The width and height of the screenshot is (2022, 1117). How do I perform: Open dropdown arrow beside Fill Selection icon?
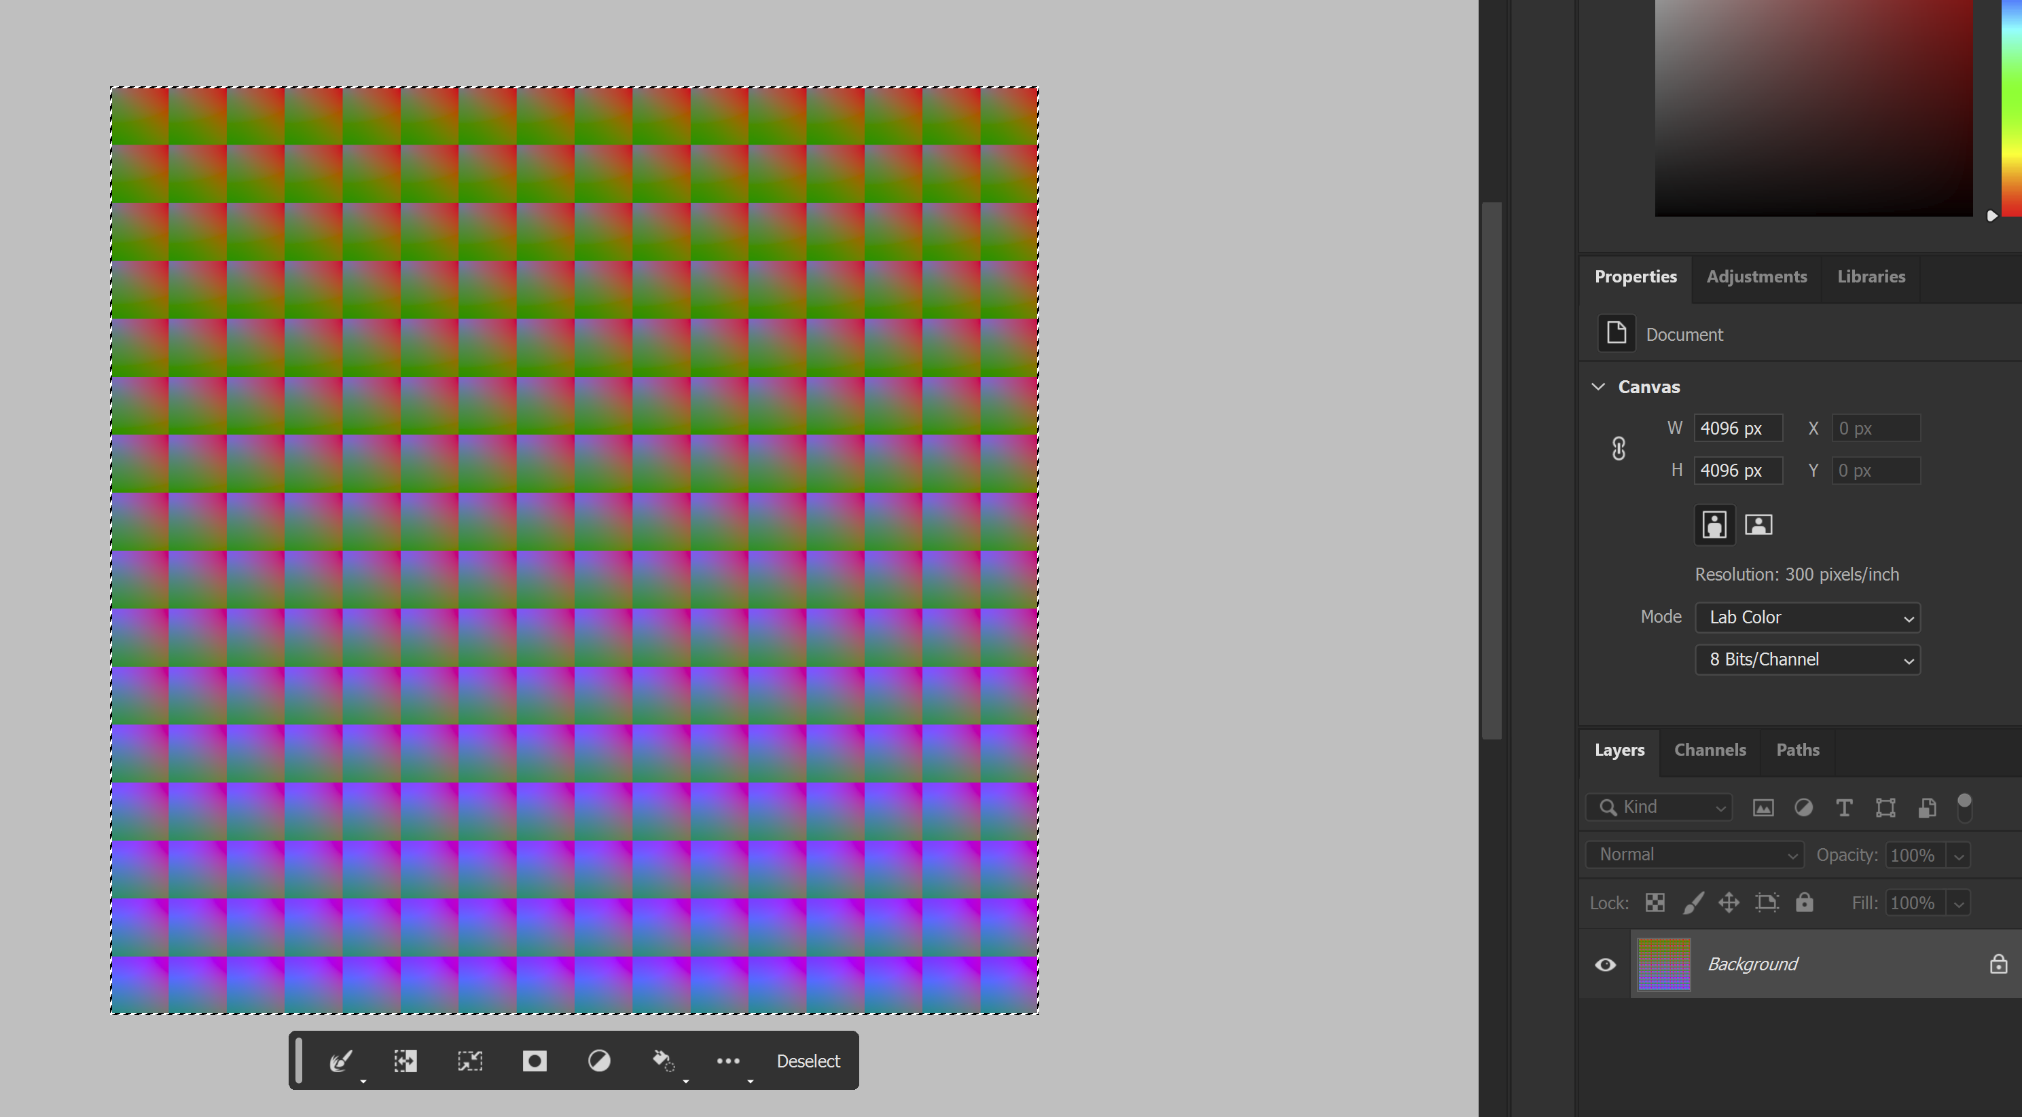click(x=685, y=1082)
